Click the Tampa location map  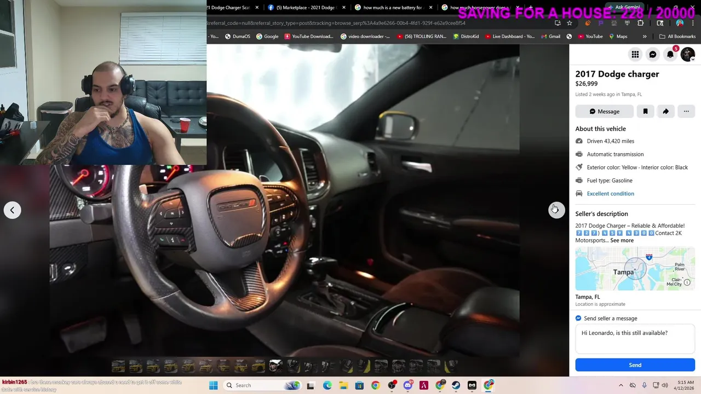click(635, 269)
